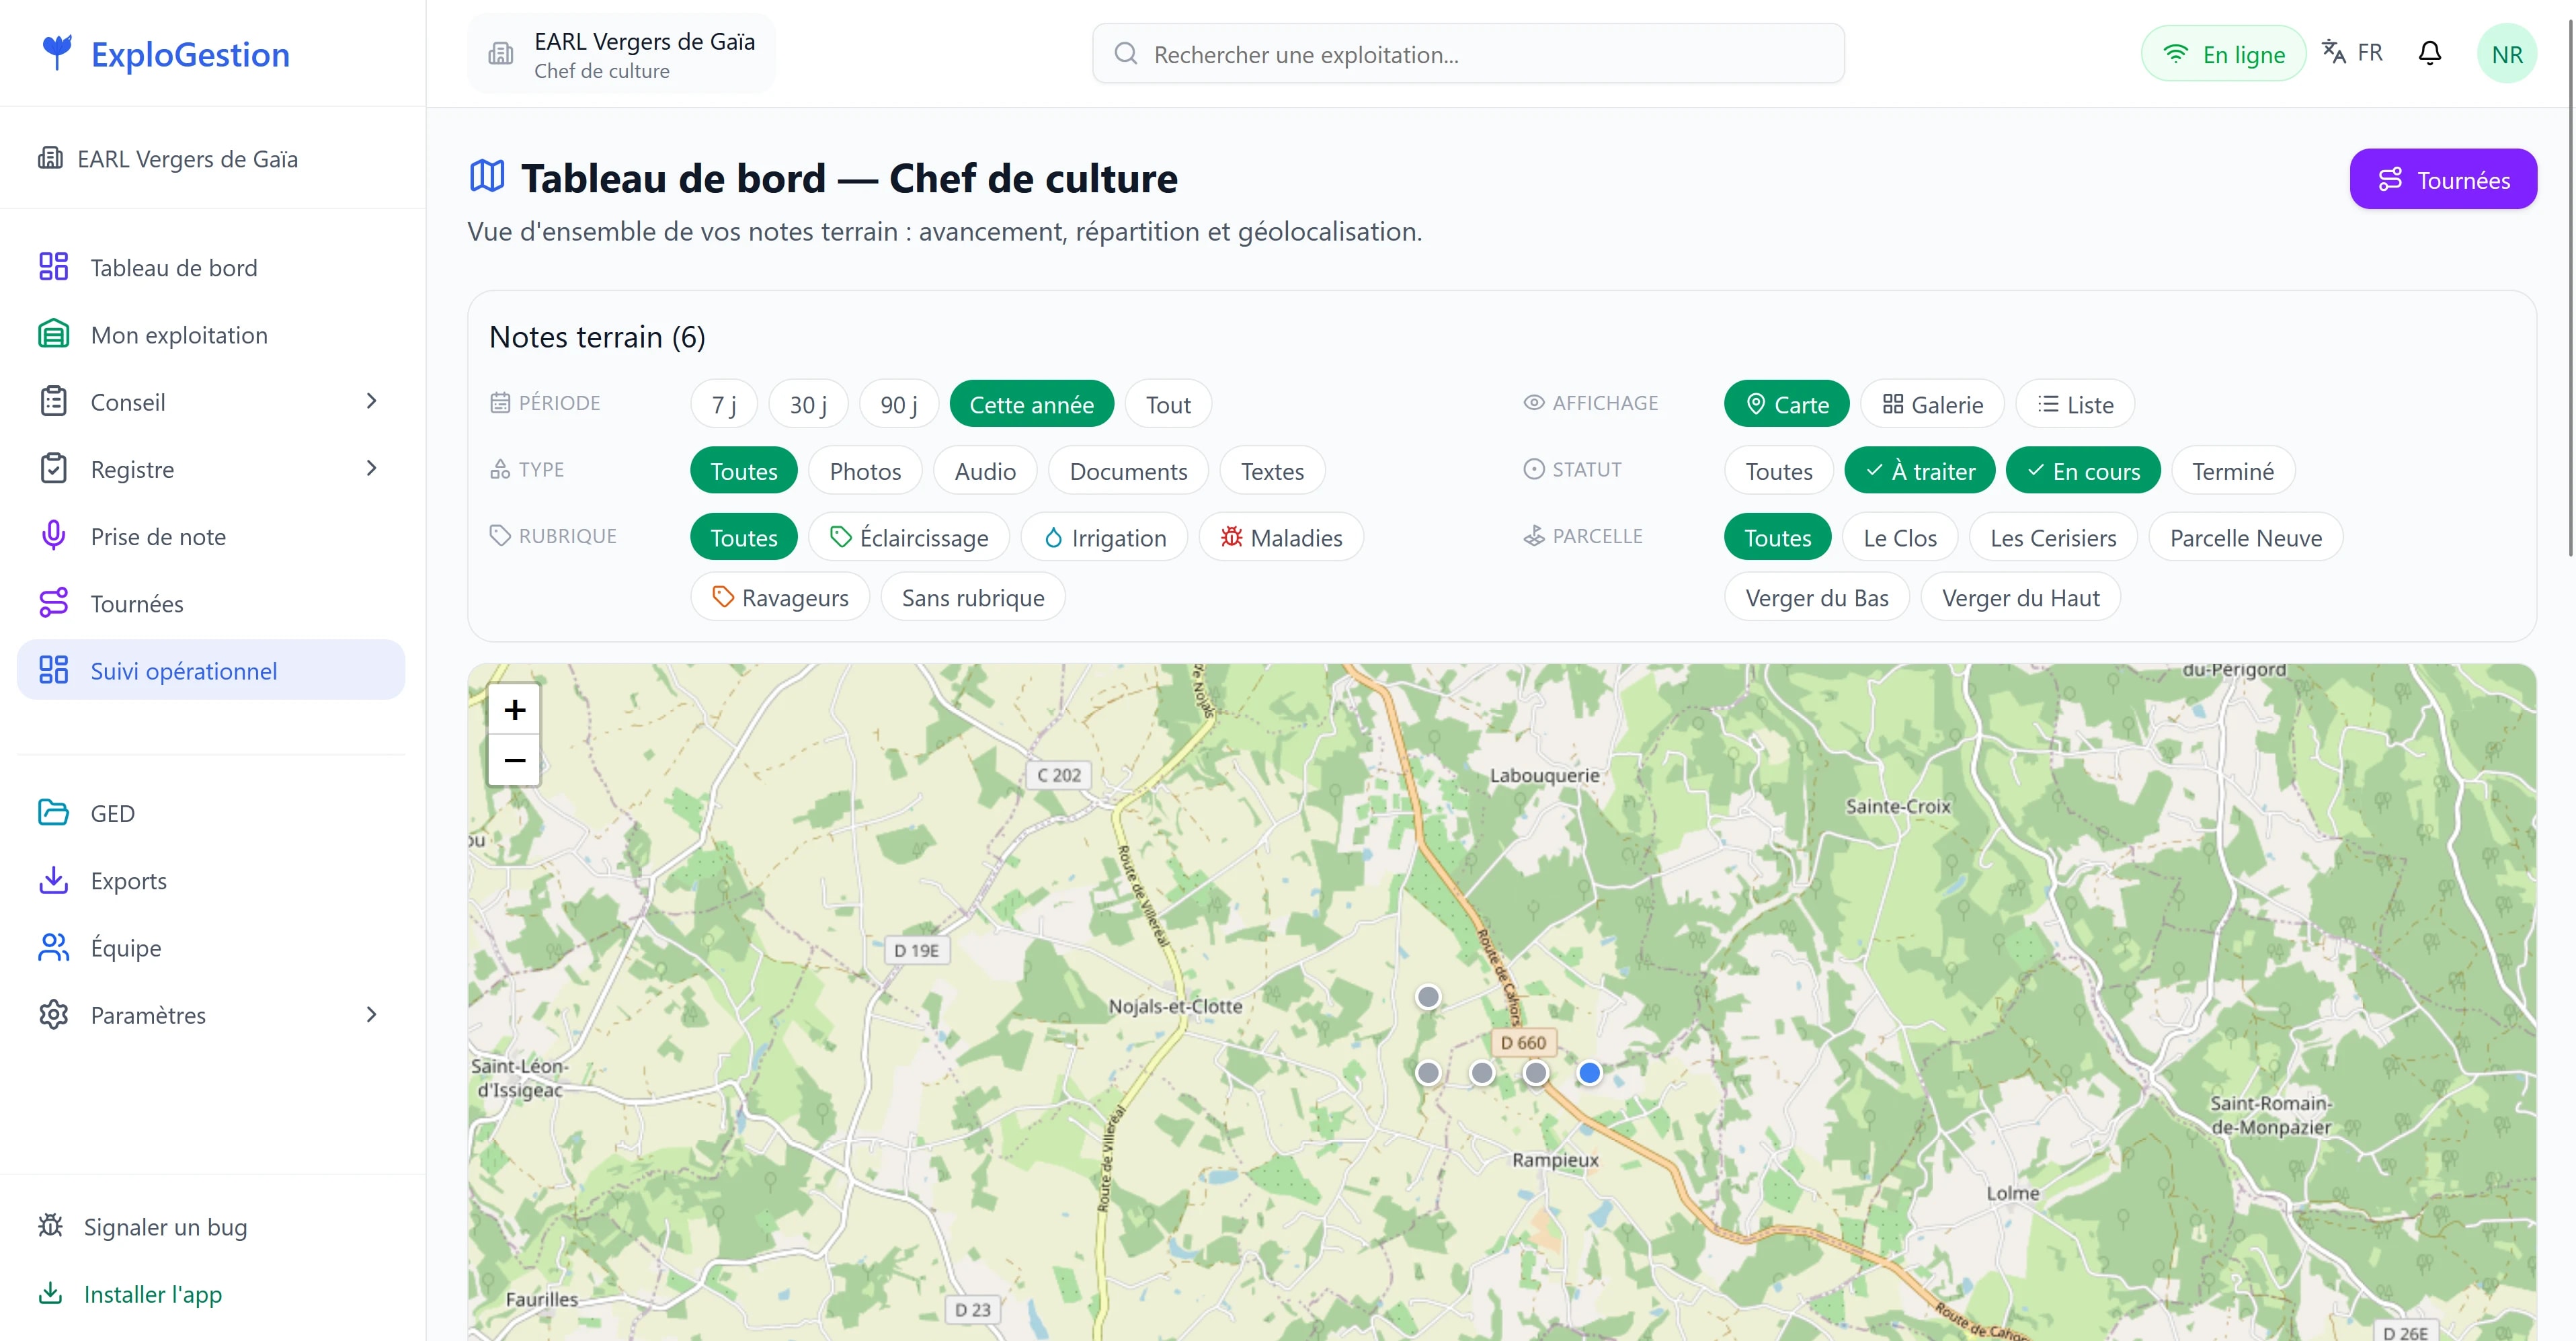Select the 90 j period filter

[x=899, y=404]
